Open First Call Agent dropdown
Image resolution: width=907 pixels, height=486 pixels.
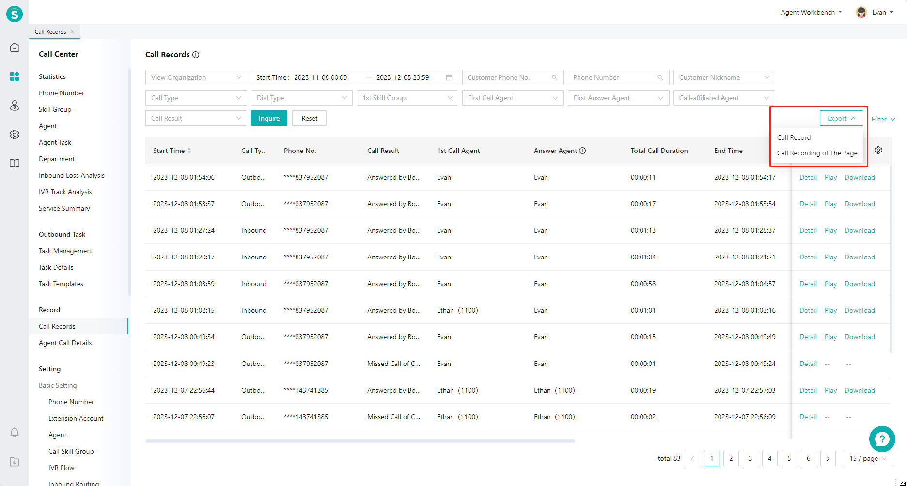[x=513, y=98]
